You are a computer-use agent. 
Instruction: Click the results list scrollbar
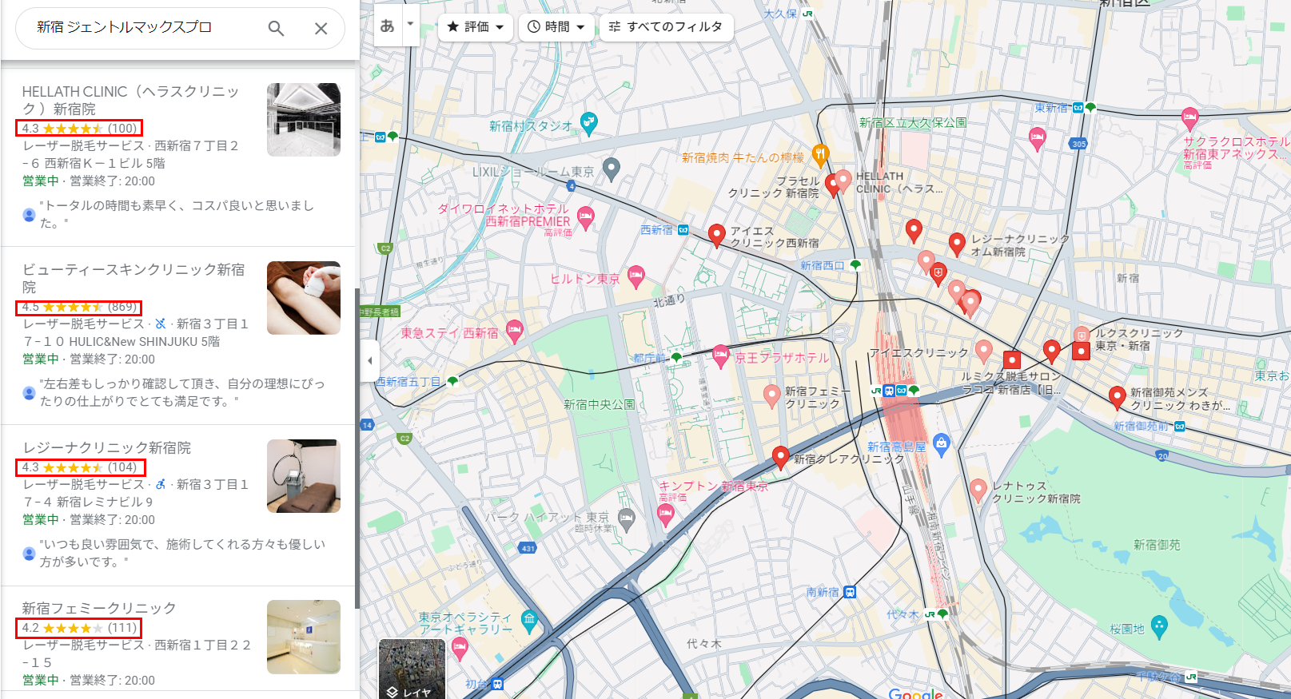[357, 447]
